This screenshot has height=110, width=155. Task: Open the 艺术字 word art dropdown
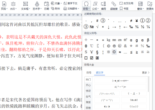point(37,6)
